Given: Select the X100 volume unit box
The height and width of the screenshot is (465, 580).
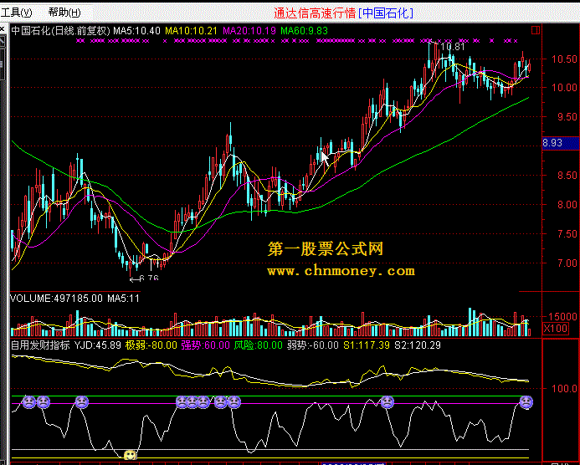Looking at the screenshot, I should click(x=555, y=328).
